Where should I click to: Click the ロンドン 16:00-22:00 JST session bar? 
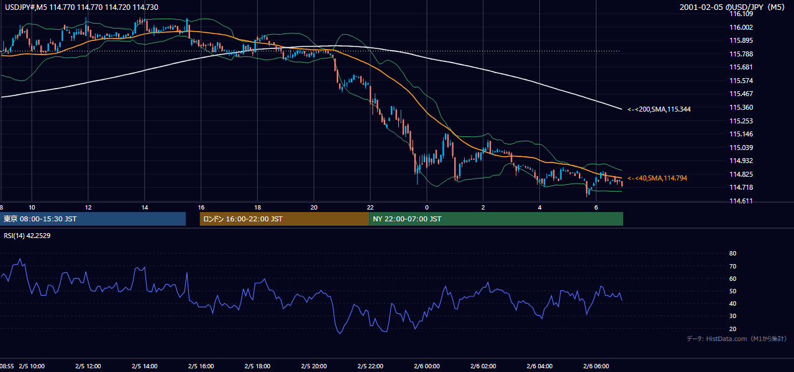point(285,219)
